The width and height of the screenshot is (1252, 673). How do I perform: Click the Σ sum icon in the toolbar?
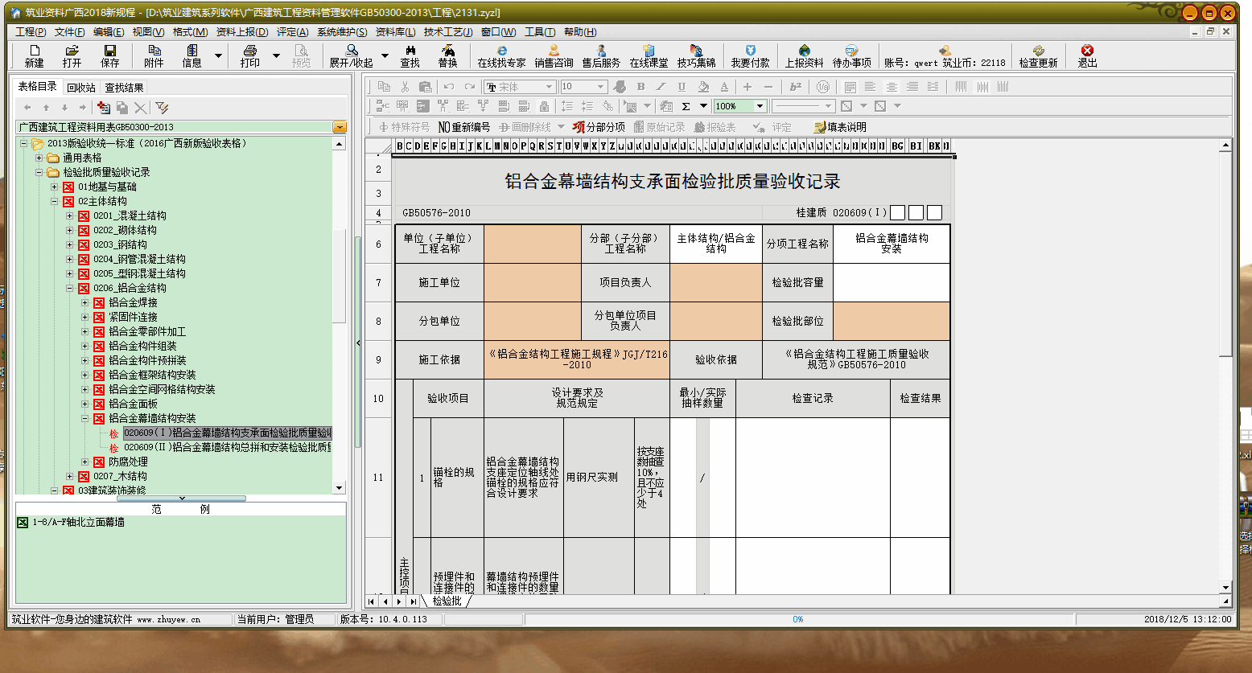tap(686, 106)
